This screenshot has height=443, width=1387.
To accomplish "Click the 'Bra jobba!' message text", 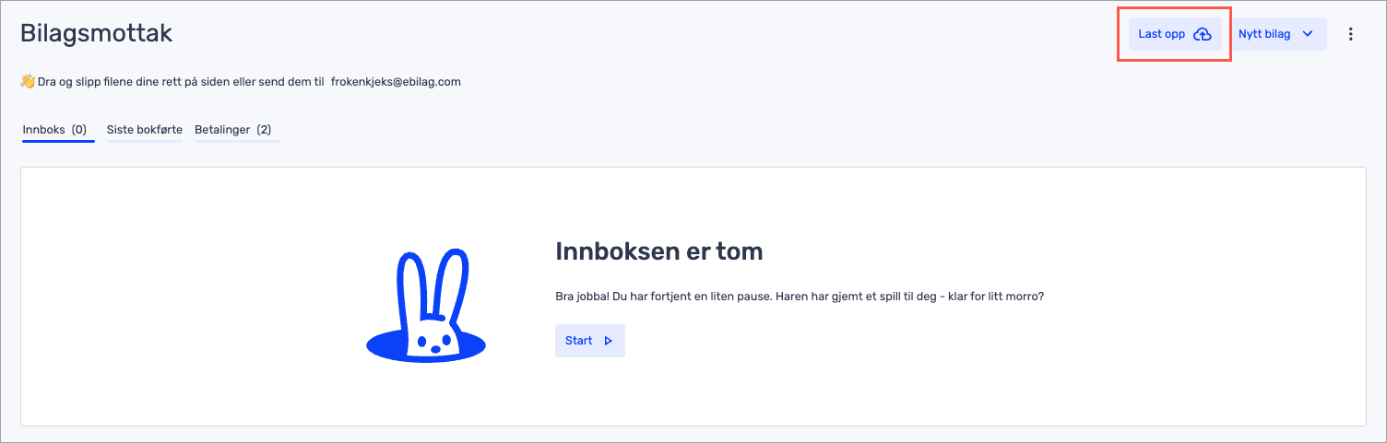I will [799, 297].
